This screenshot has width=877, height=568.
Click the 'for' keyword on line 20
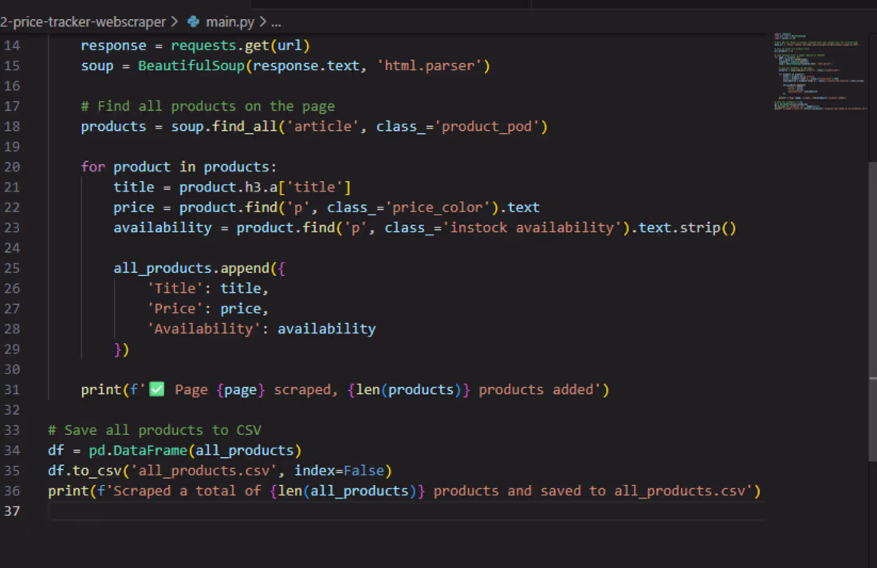coord(92,167)
